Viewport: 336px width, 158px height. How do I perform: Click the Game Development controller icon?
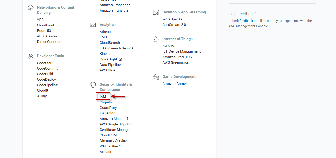point(156,77)
